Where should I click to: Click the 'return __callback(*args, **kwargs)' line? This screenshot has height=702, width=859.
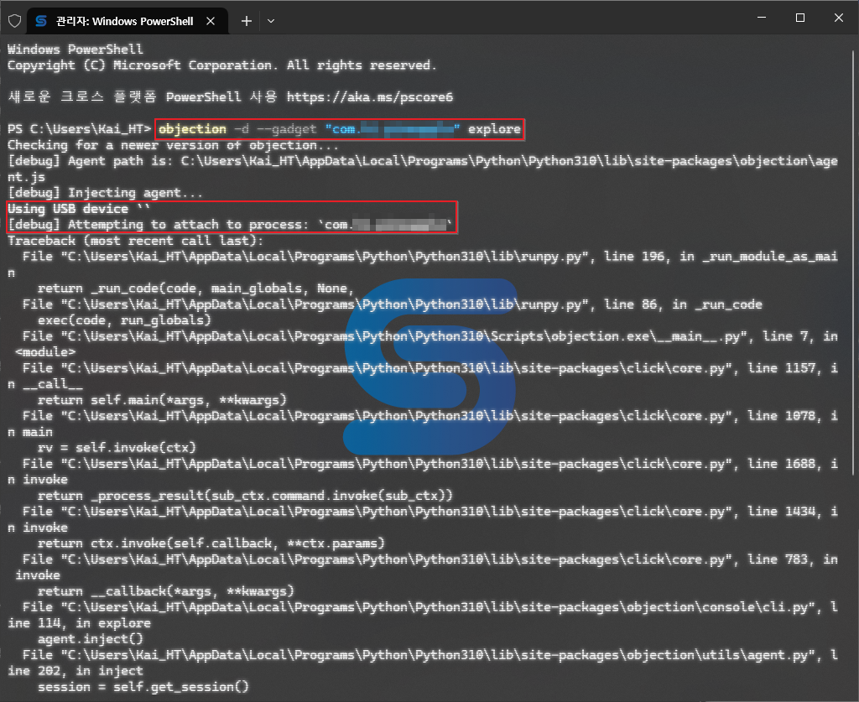165,591
